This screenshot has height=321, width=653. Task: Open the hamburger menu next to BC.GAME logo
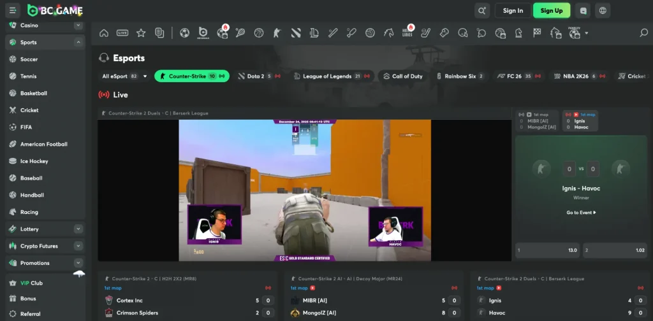click(13, 10)
